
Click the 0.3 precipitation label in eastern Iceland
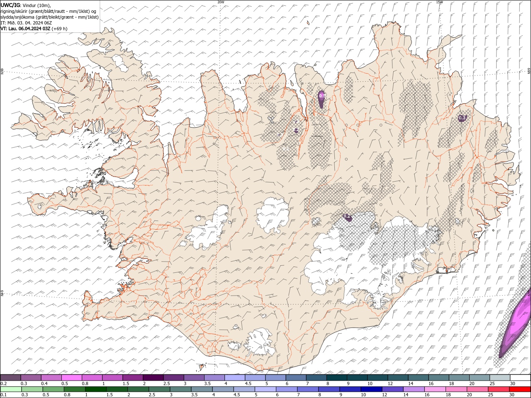point(462,118)
